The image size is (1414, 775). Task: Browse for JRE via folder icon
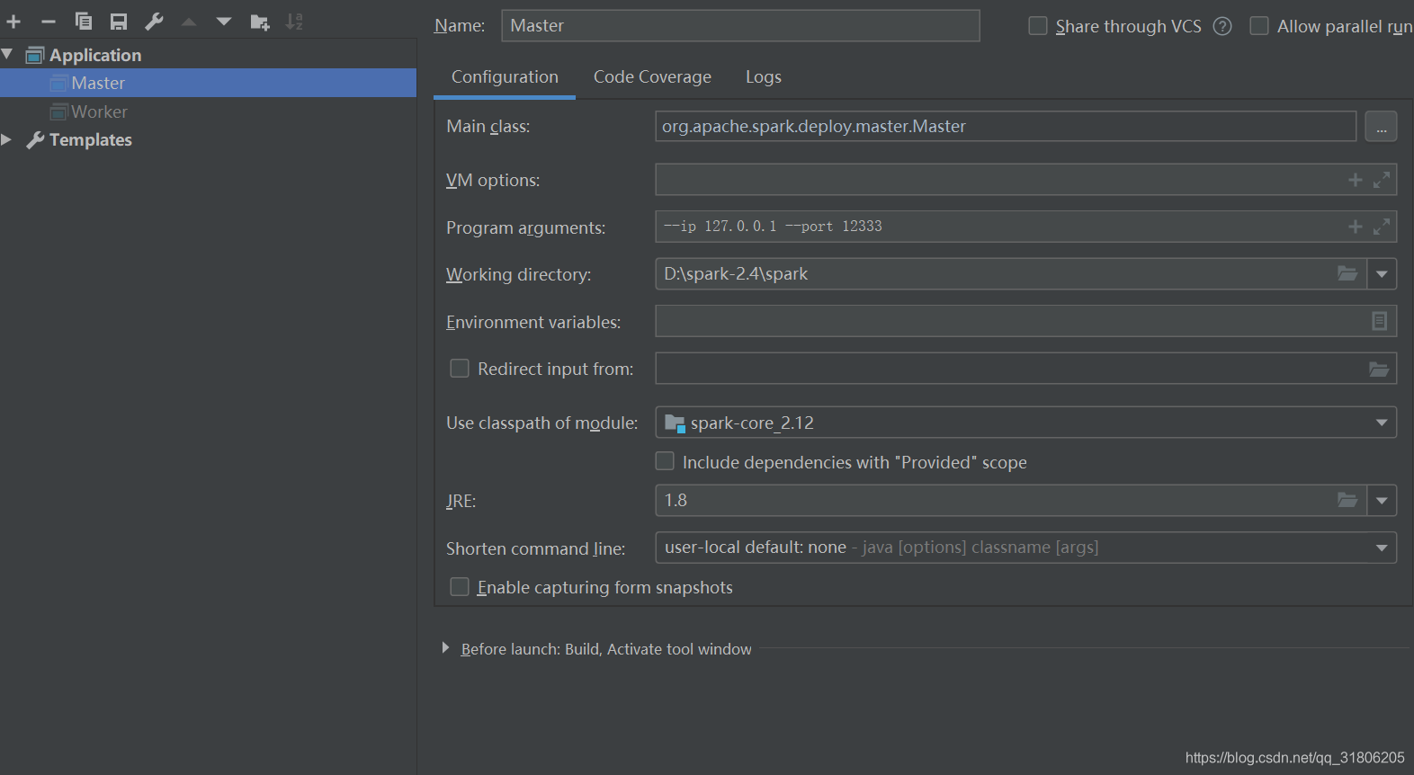click(1347, 500)
